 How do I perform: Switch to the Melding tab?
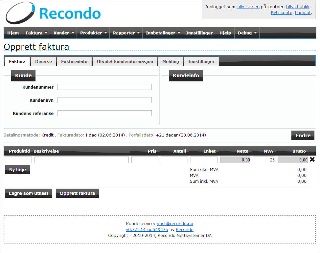(171, 61)
